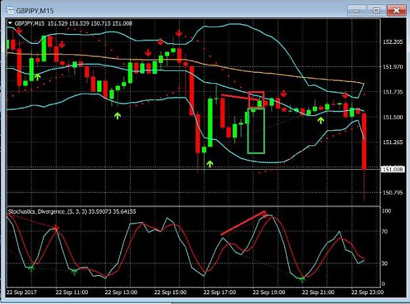410x304 pixels.
Task: Click the current price label 151.008
Action: point(393,170)
